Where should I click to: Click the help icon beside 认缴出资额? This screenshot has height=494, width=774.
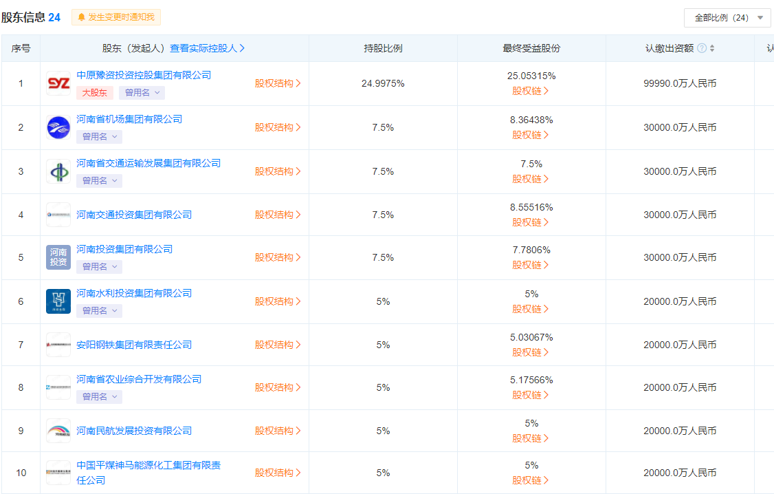tap(701, 48)
